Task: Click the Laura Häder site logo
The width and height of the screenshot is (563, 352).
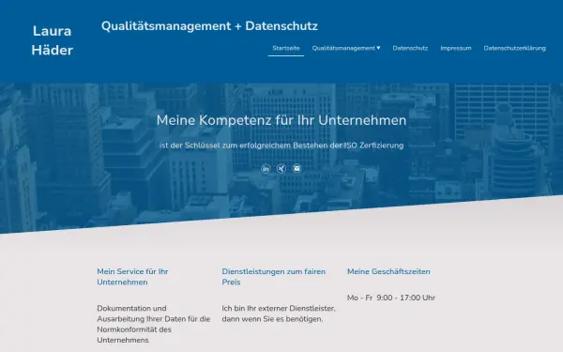Action: point(52,40)
